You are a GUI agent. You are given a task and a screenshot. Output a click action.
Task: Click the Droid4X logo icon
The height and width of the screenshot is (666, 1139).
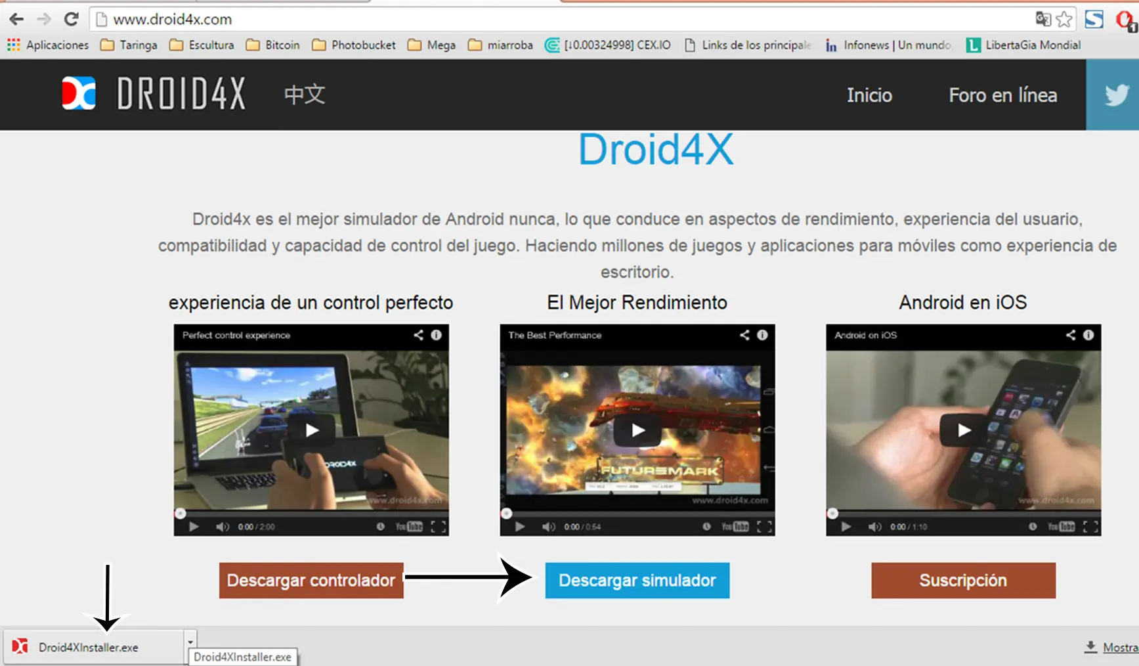[79, 93]
